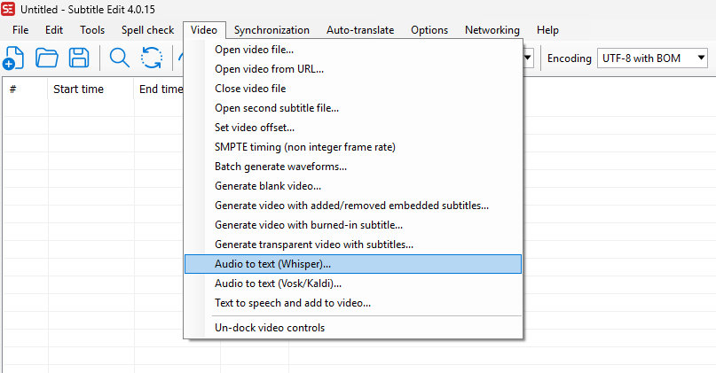Open the Synchronization menu

click(271, 30)
